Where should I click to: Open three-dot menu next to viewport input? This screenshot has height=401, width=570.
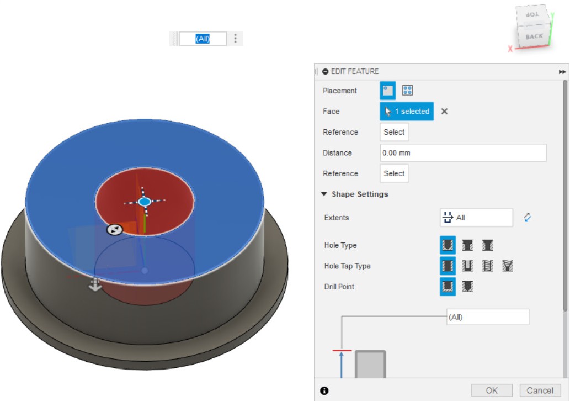tap(235, 39)
